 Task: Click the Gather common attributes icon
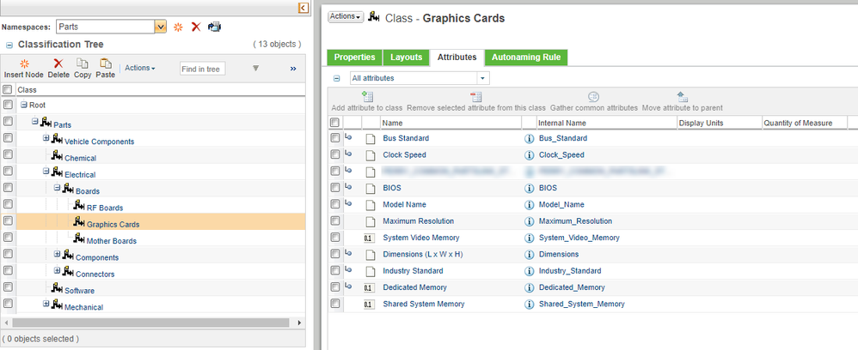[x=593, y=97]
